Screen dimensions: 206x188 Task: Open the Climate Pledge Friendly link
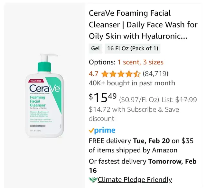click(x=135, y=179)
